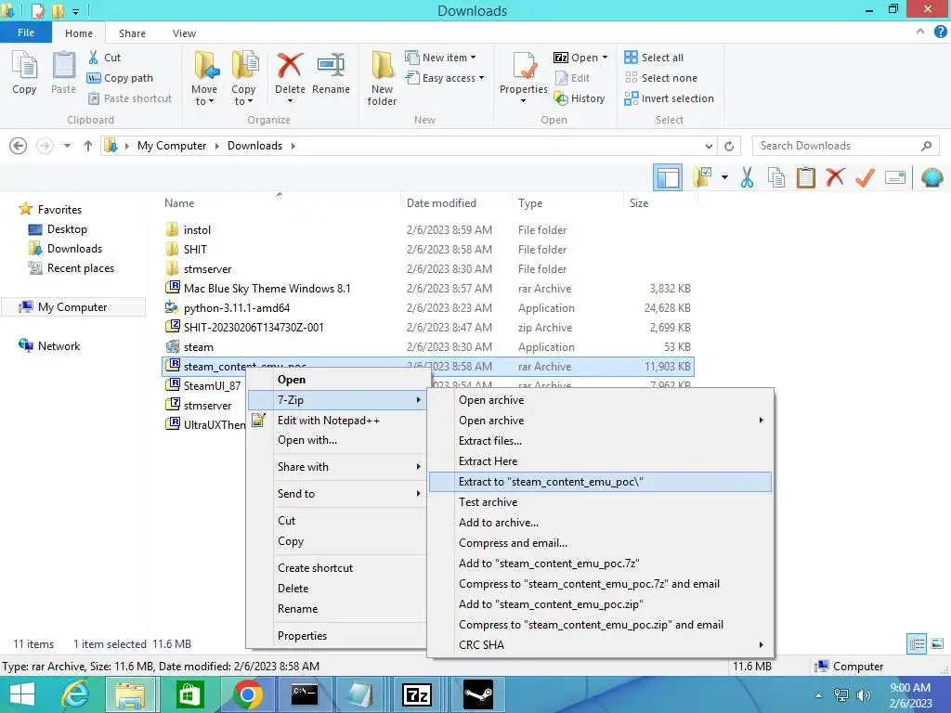Click the scissors icon on the secondary toolbar
The width and height of the screenshot is (951, 713).
coord(748,177)
